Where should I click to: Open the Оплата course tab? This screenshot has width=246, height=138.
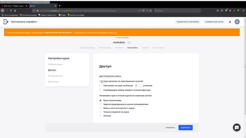[x=145, y=48]
